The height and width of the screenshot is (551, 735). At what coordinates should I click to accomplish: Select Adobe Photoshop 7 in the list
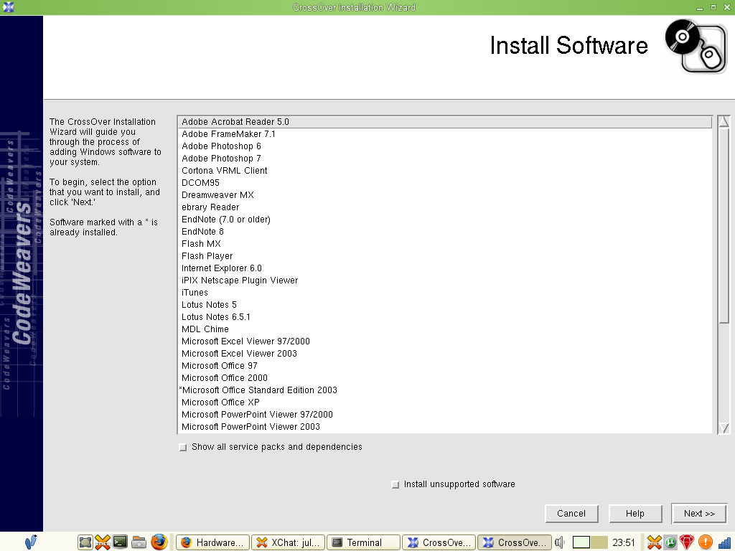[445, 159]
